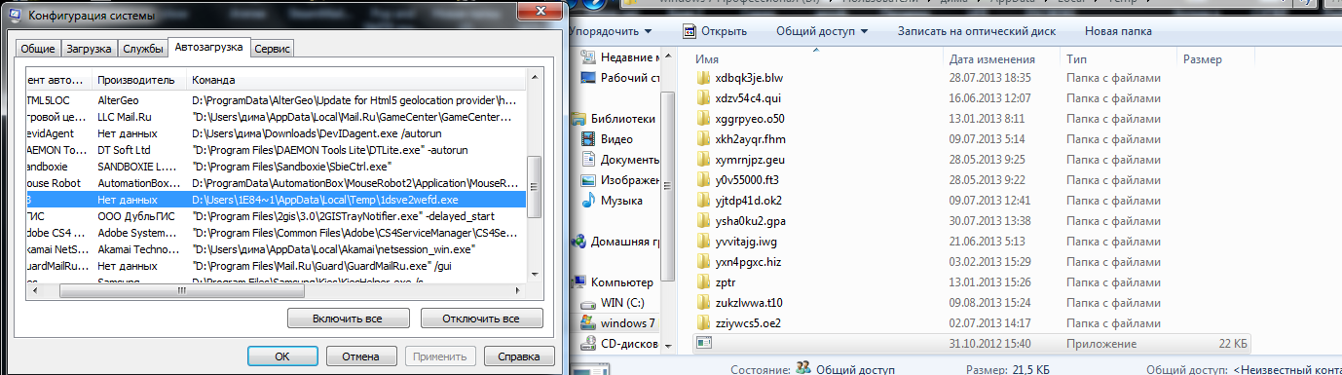1342x375 pixels.
Task: Select the AlterGeo startup row
Action: point(275,99)
